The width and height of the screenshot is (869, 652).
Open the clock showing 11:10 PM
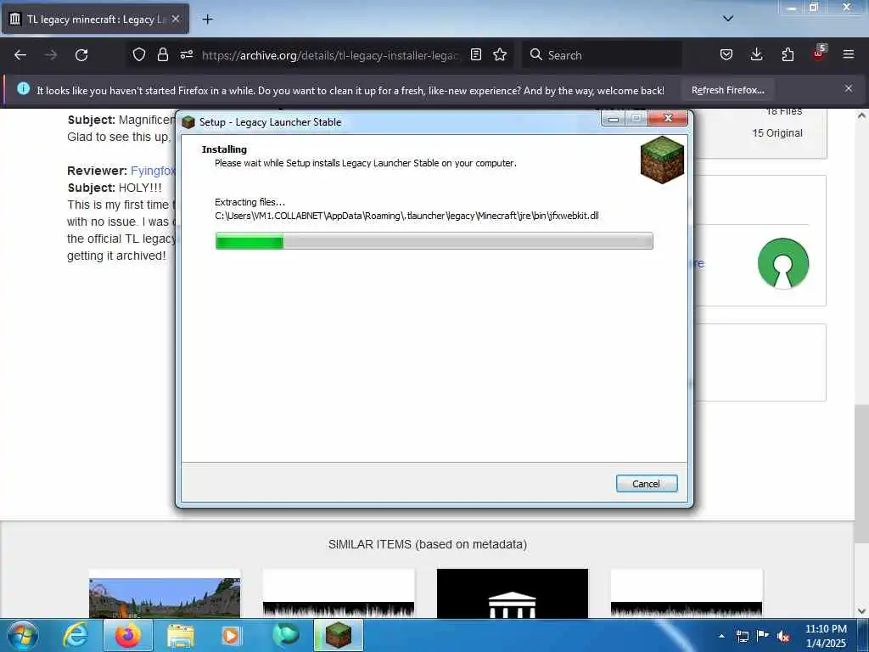click(x=826, y=636)
